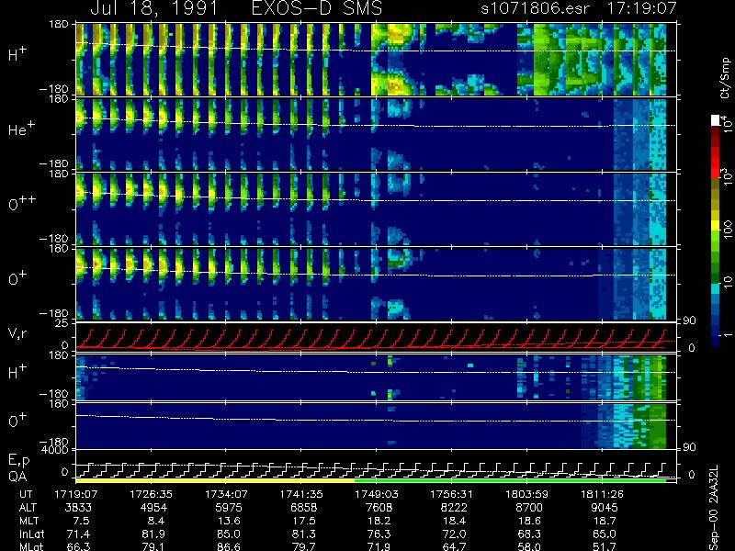The width and height of the screenshot is (735, 551).
Task: Click altitude value "7608"
Action: coord(379,508)
